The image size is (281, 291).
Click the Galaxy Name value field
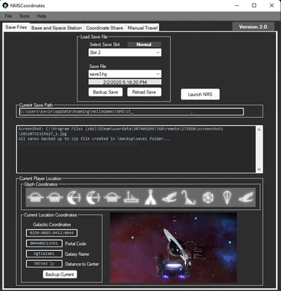[x=44, y=254]
